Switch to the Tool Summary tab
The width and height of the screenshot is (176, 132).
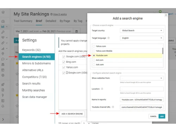[23, 21]
